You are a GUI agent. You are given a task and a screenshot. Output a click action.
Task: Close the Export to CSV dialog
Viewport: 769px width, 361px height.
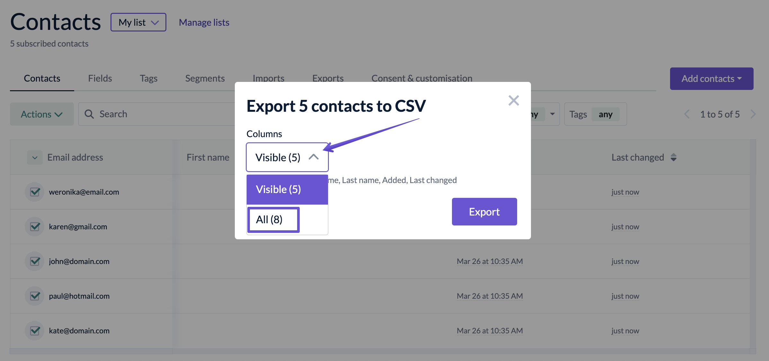pyautogui.click(x=514, y=101)
